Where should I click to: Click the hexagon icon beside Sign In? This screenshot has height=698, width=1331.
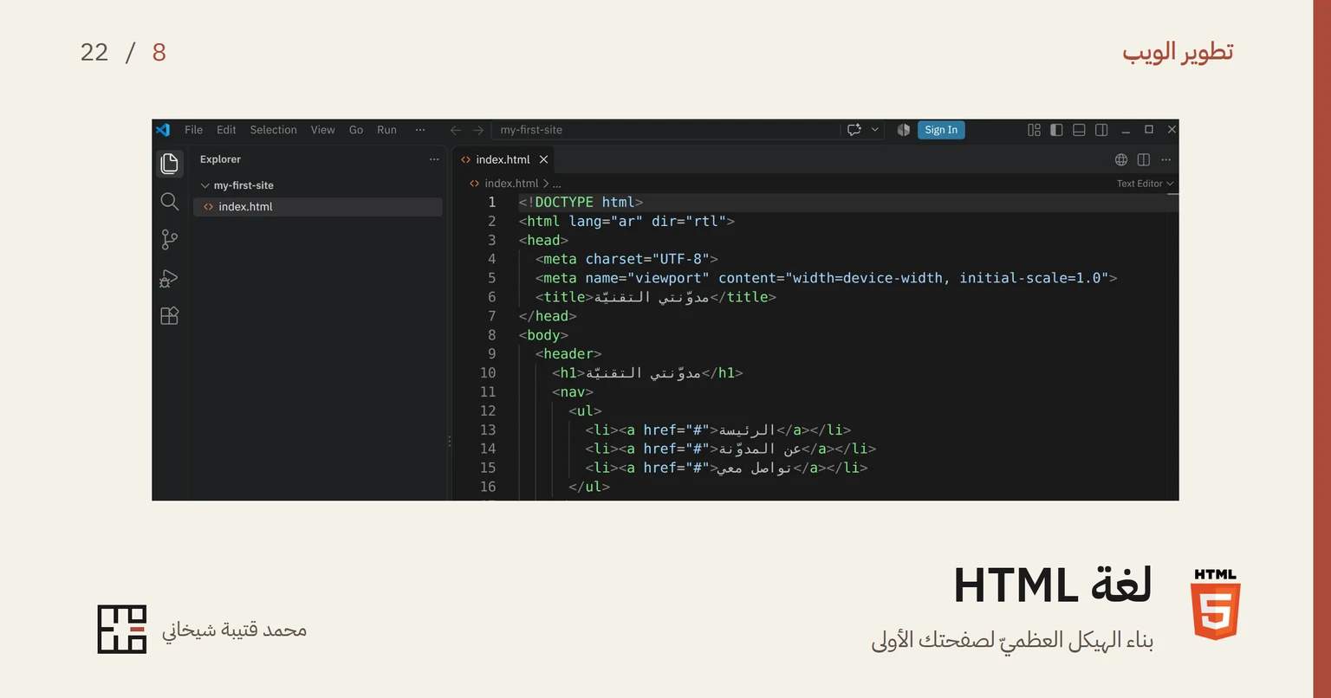(904, 130)
